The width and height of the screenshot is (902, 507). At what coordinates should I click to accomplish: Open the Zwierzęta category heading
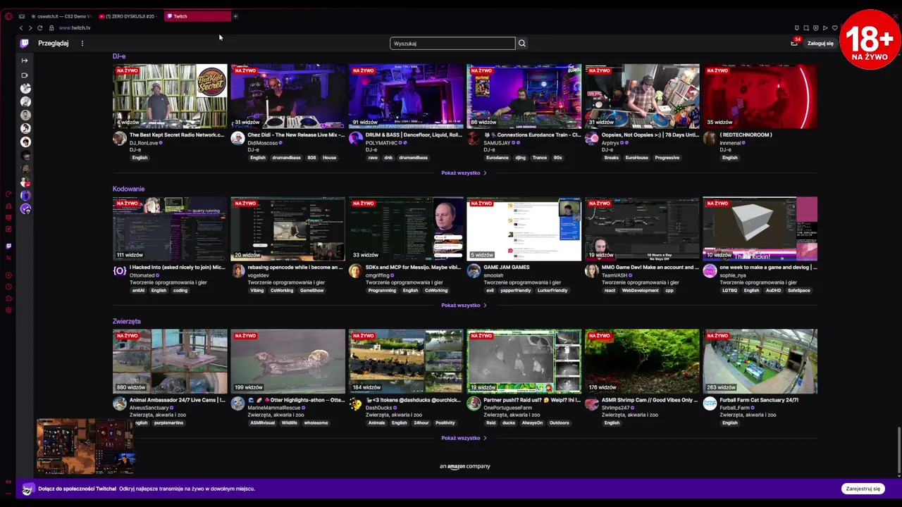tap(127, 321)
